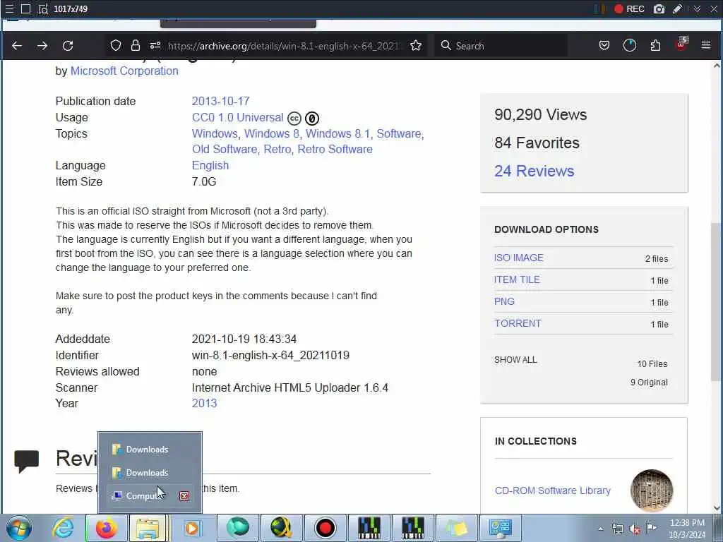Open network tray icon
The height and width of the screenshot is (542, 723).
[x=617, y=529]
